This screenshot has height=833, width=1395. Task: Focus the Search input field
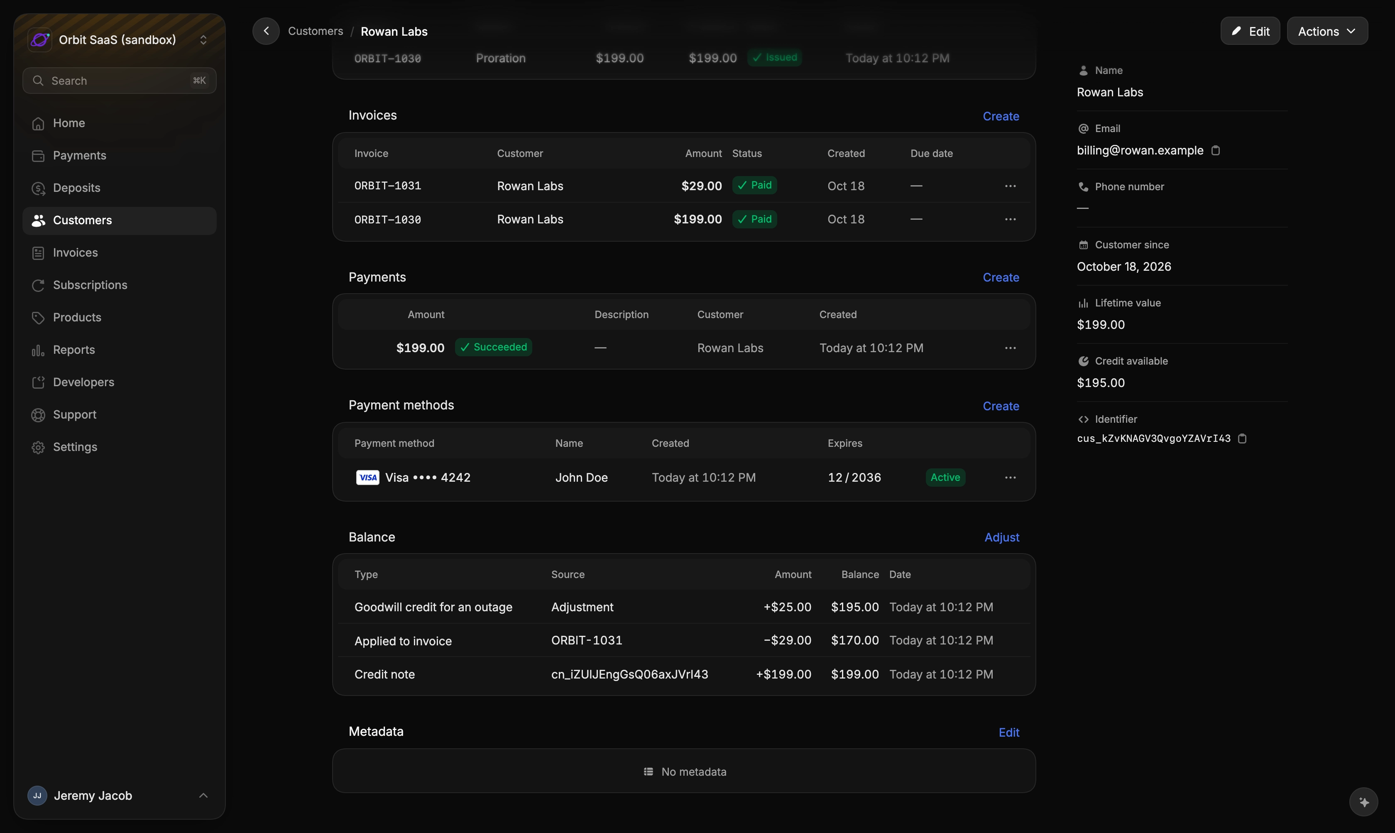pyautogui.click(x=120, y=81)
